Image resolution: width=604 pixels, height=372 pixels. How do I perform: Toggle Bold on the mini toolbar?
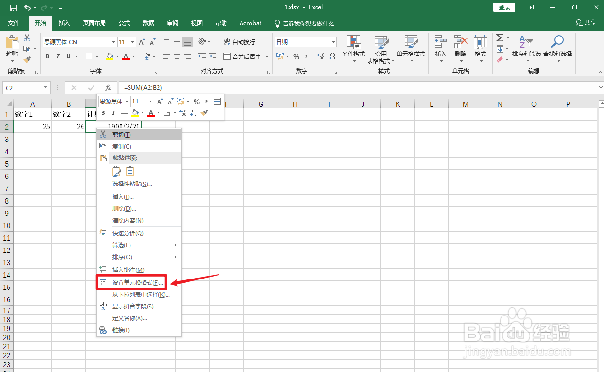point(103,113)
